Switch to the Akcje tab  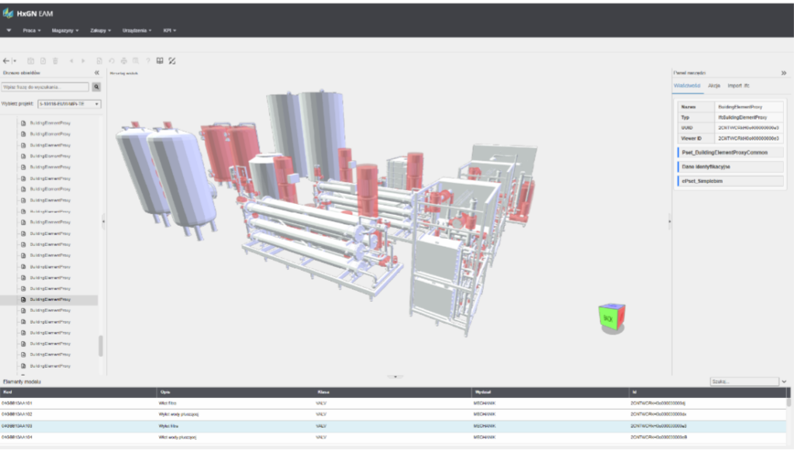[714, 85]
